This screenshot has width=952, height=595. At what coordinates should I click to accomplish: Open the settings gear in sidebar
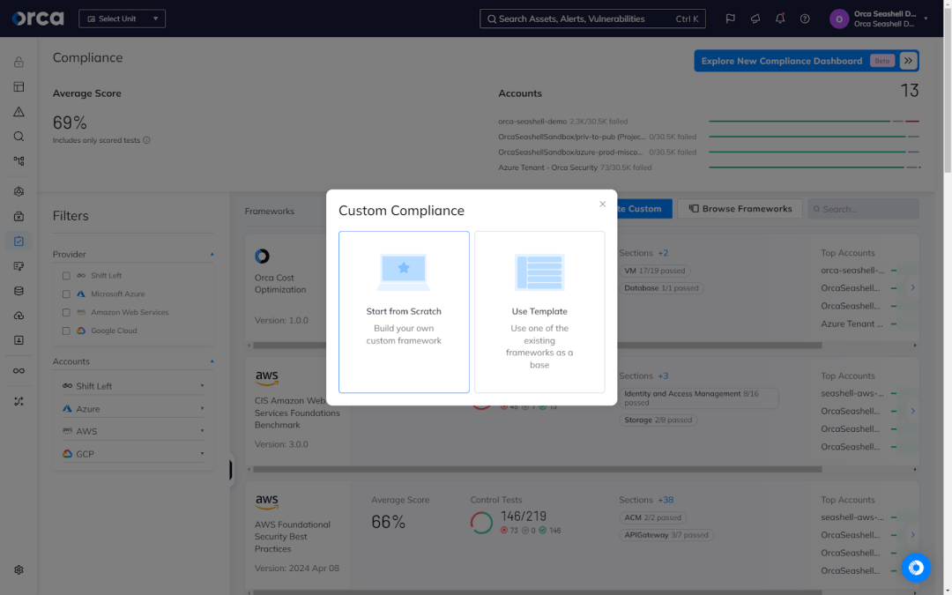pyautogui.click(x=19, y=570)
